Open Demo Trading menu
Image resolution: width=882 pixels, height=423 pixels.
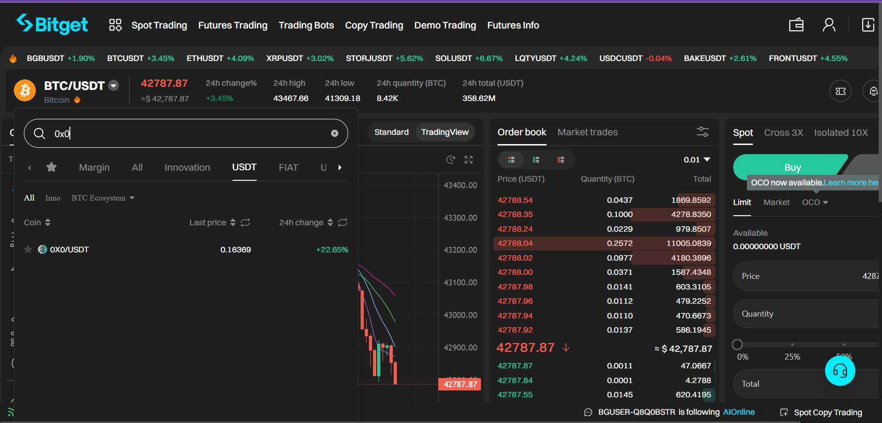click(x=445, y=25)
